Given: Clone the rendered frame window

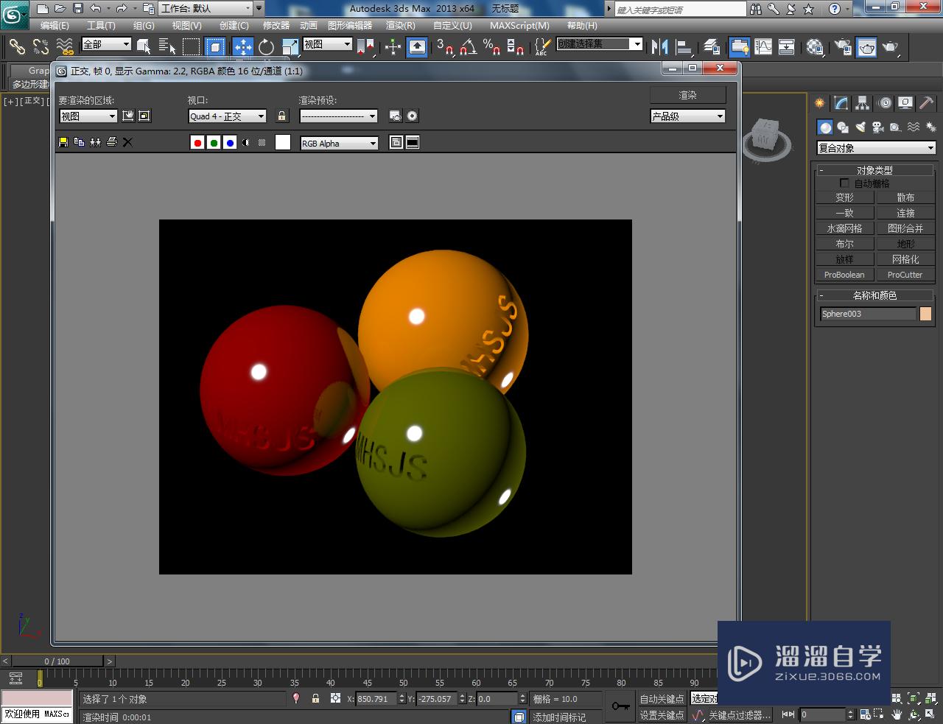Looking at the screenshot, I should pos(96,142).
